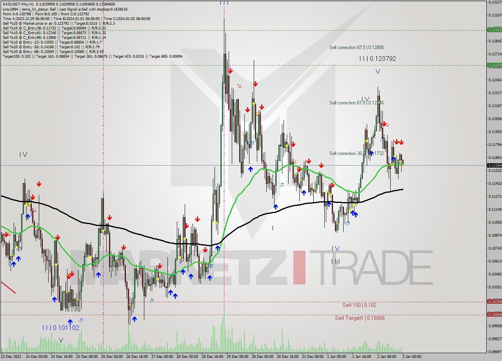Select the blue '| | | 0.101102' label
The height and width of the screenshot is (361, 502).
click(61, 328)
